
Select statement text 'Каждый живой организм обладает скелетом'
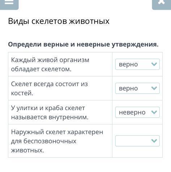coord(50,65)
